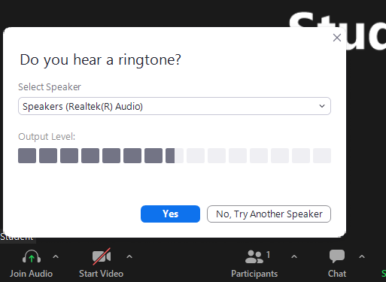Expand audio options caret beside Join Audio
Screen dimensions: 386x282
pos(56,256)
